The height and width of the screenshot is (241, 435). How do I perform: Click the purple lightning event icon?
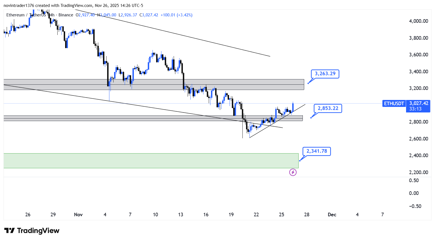click(x=293, y=172)
